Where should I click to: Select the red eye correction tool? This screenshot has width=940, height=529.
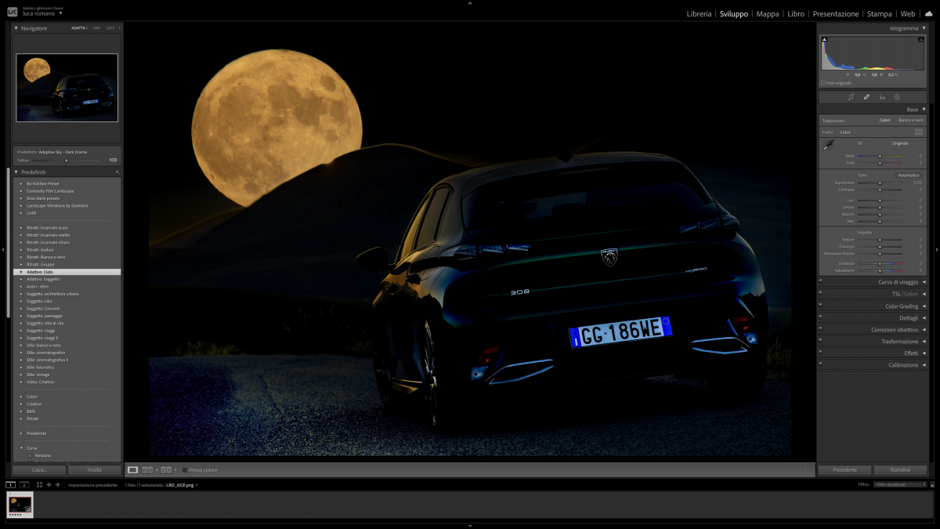[x=882, y=97]
